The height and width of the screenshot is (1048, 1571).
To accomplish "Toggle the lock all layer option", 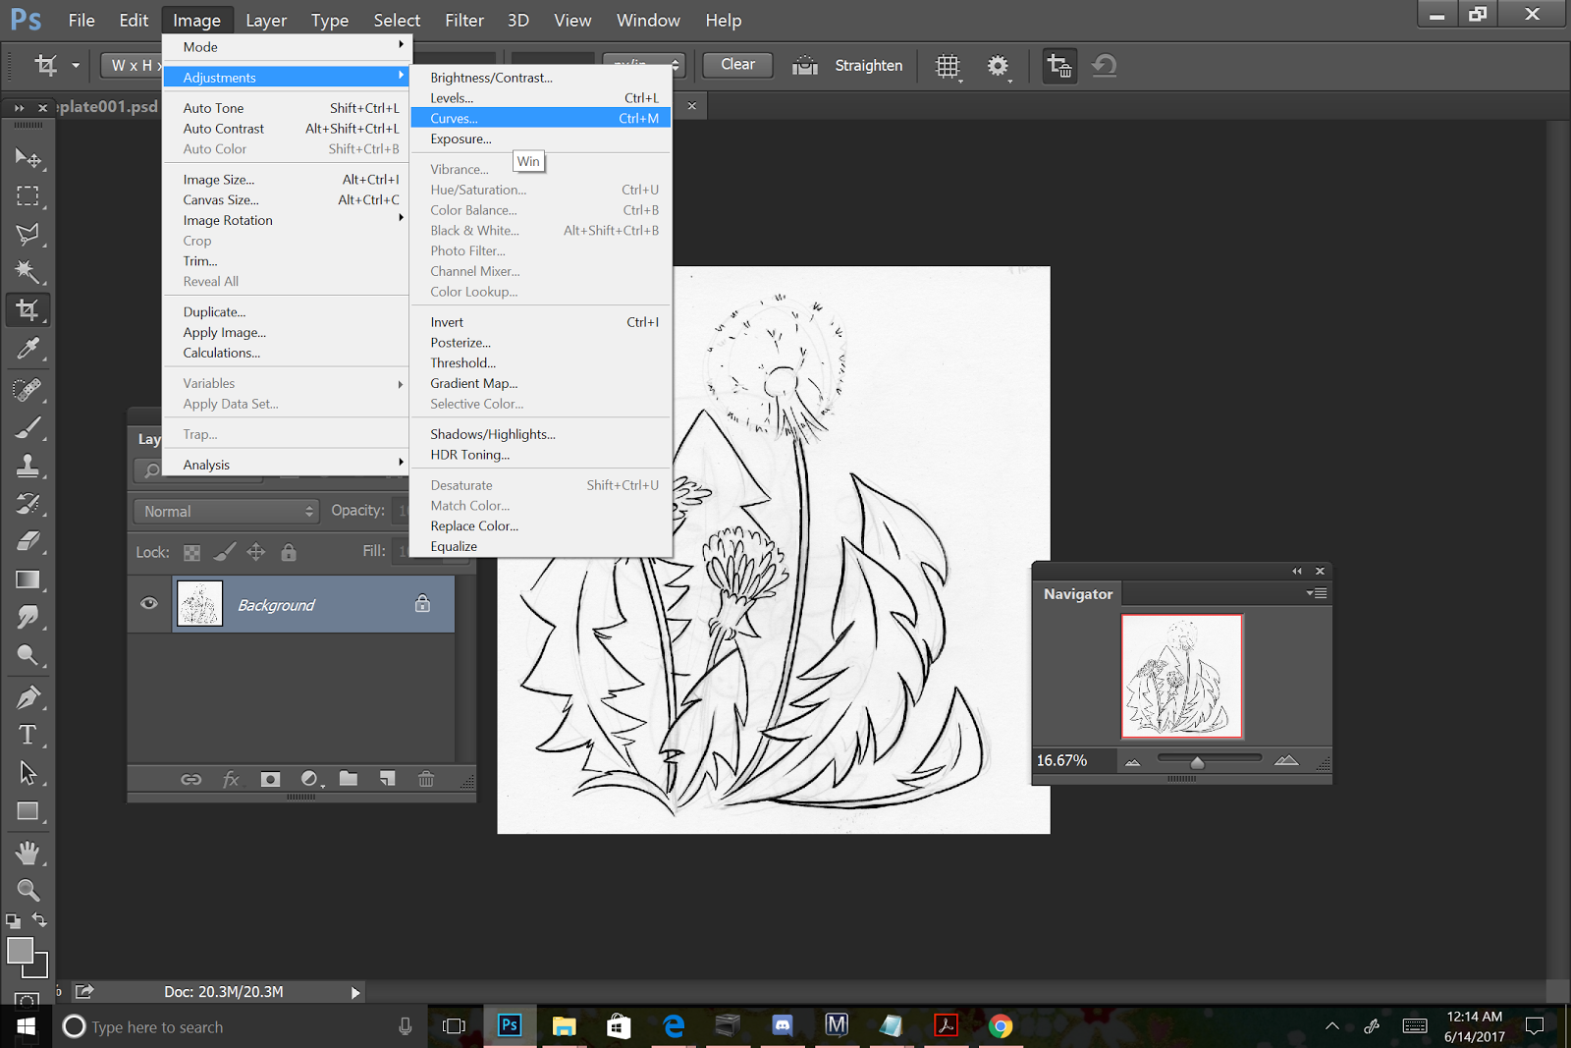I will tap(289, 553).
